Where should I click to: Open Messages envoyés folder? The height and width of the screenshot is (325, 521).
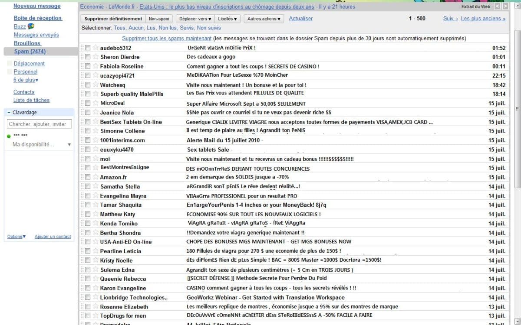(36, 35)
